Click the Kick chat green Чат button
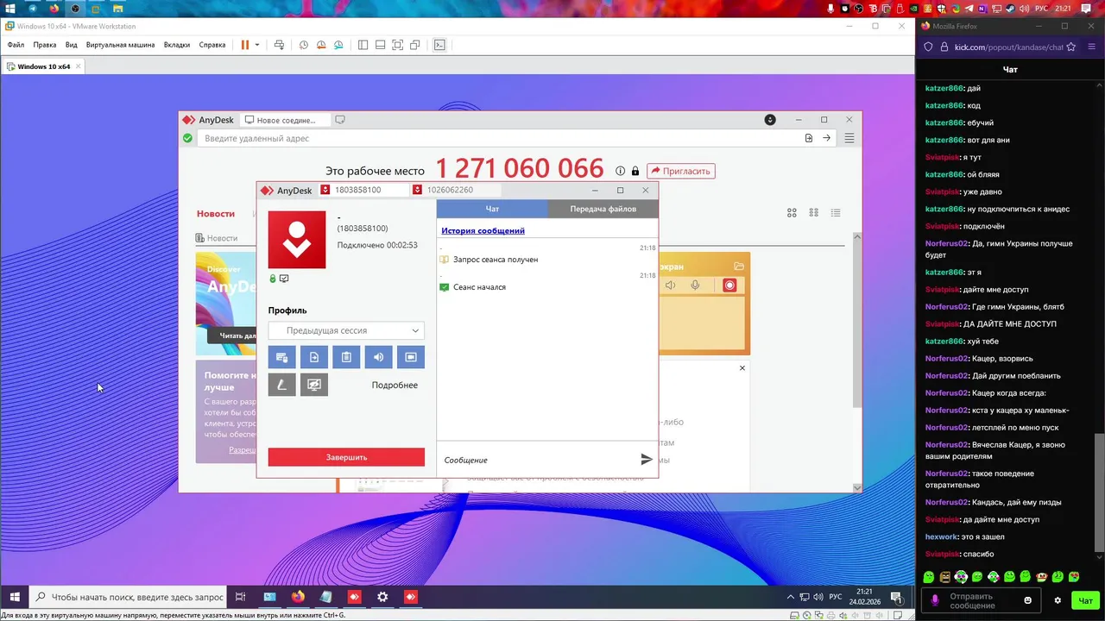The height and width of the screenshot is (621, 1105). 1085,600
